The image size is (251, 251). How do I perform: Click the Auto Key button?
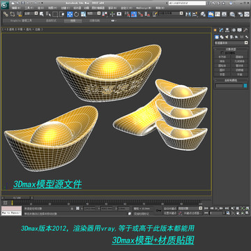tap(170, 208)
